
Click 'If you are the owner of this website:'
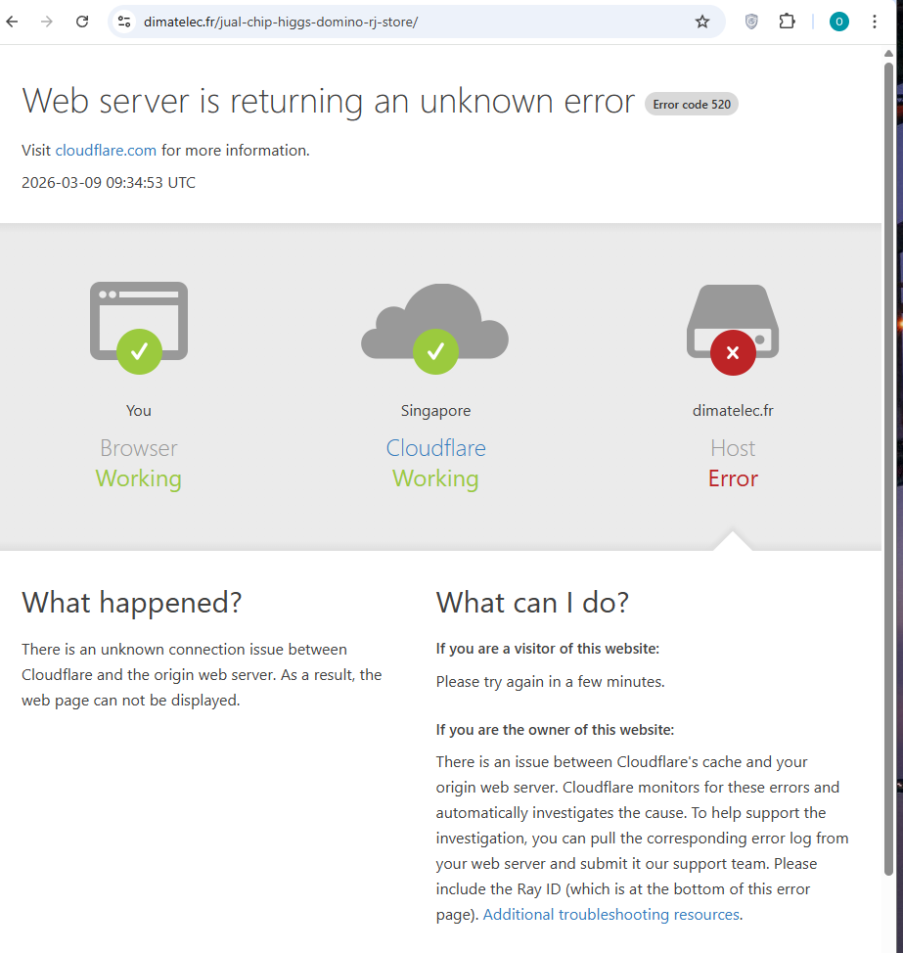tap(555, 729)
